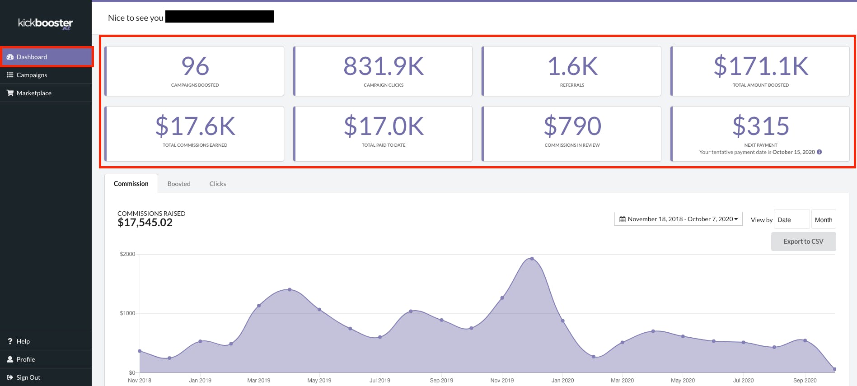
Task: Click the $2000 y-axis label
Action: coord(127,254)
